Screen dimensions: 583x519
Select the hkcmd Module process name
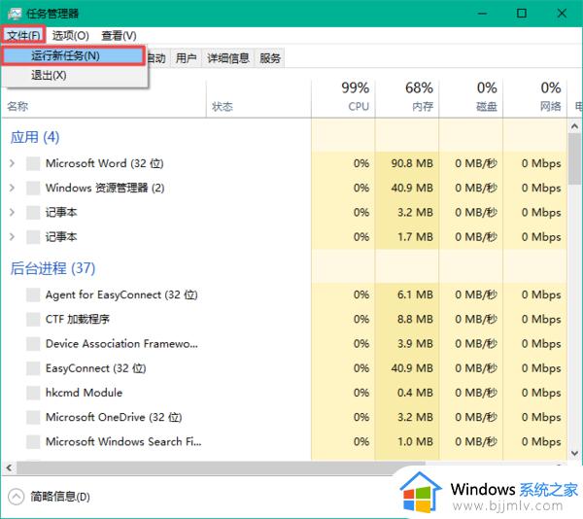click(x=84, y=393)
